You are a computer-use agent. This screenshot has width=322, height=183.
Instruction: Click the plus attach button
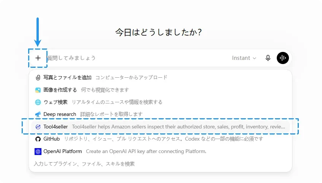point(38,58)
